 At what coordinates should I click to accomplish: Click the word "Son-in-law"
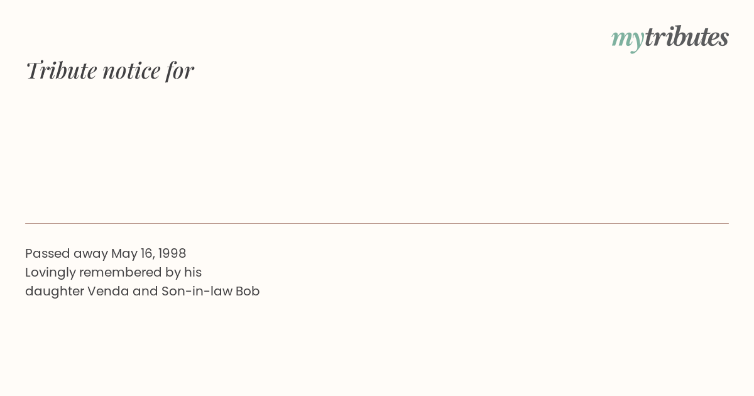tap(197, 291)
